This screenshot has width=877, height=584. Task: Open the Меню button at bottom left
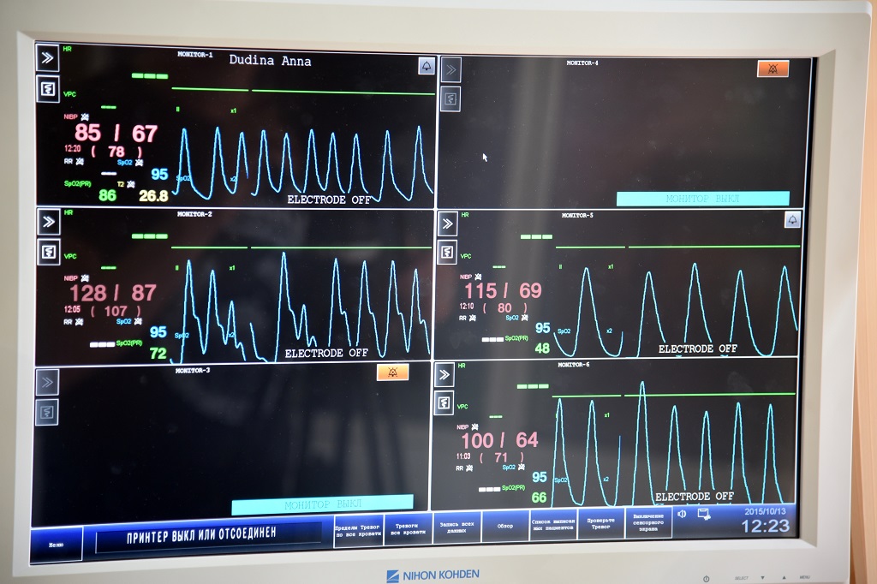coord(57,544)
